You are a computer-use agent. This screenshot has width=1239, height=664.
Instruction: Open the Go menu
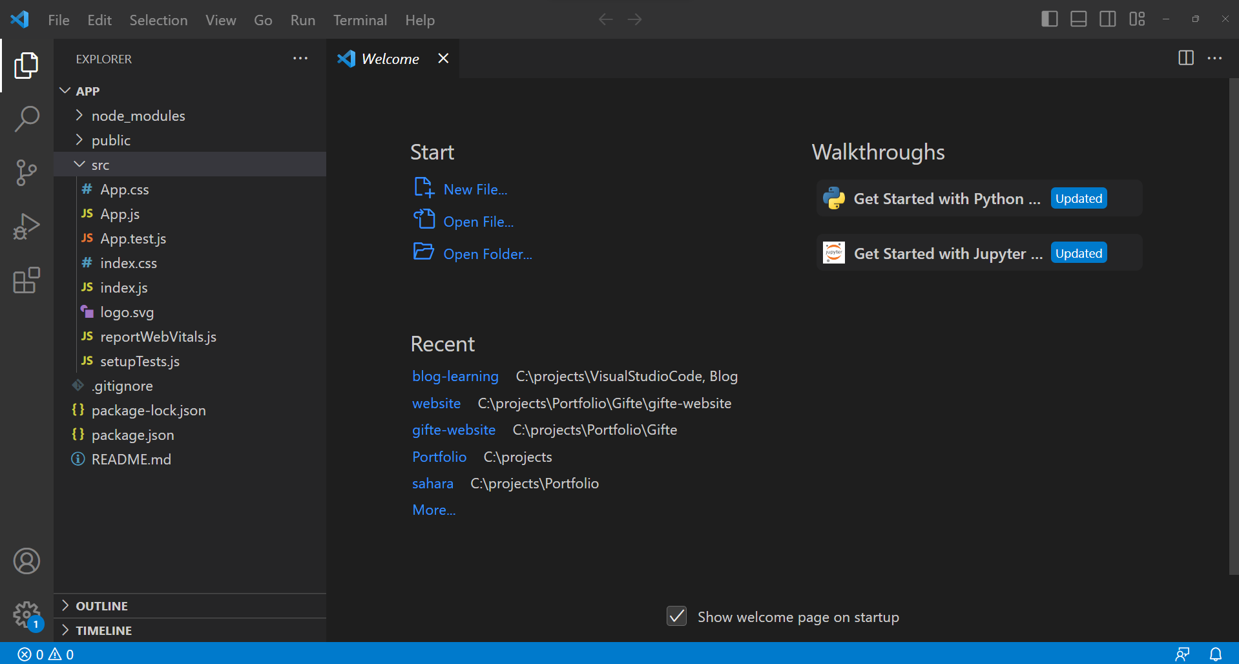coord(263,20)
